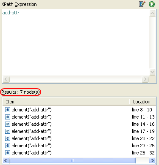Select the 'add-attr' expression text

11,13
